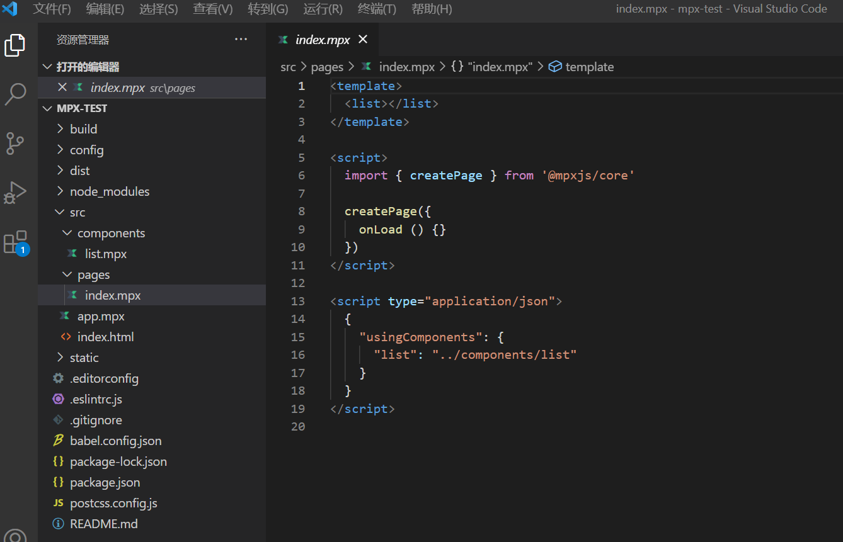Collapse the MPX-TEST project root
This screenshot has height=542, width=843.
coord(47,108)
